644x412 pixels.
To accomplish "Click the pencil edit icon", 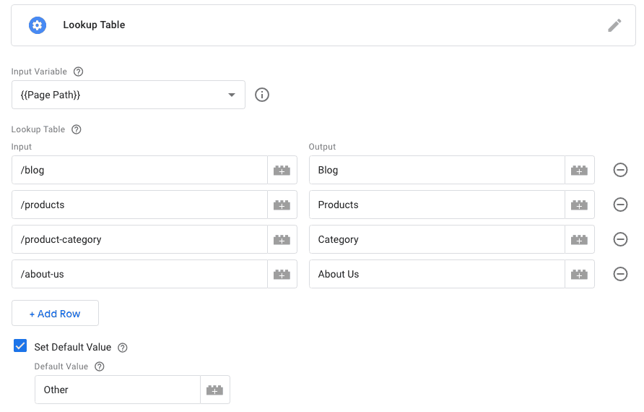I will tap(614, 25).
